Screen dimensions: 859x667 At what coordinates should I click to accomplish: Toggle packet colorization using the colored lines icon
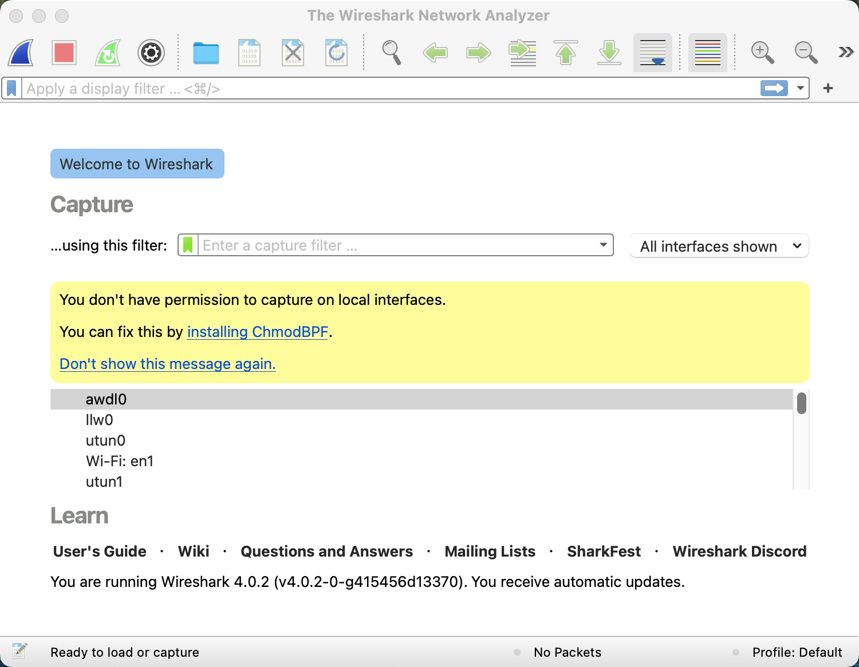point(708,53)
